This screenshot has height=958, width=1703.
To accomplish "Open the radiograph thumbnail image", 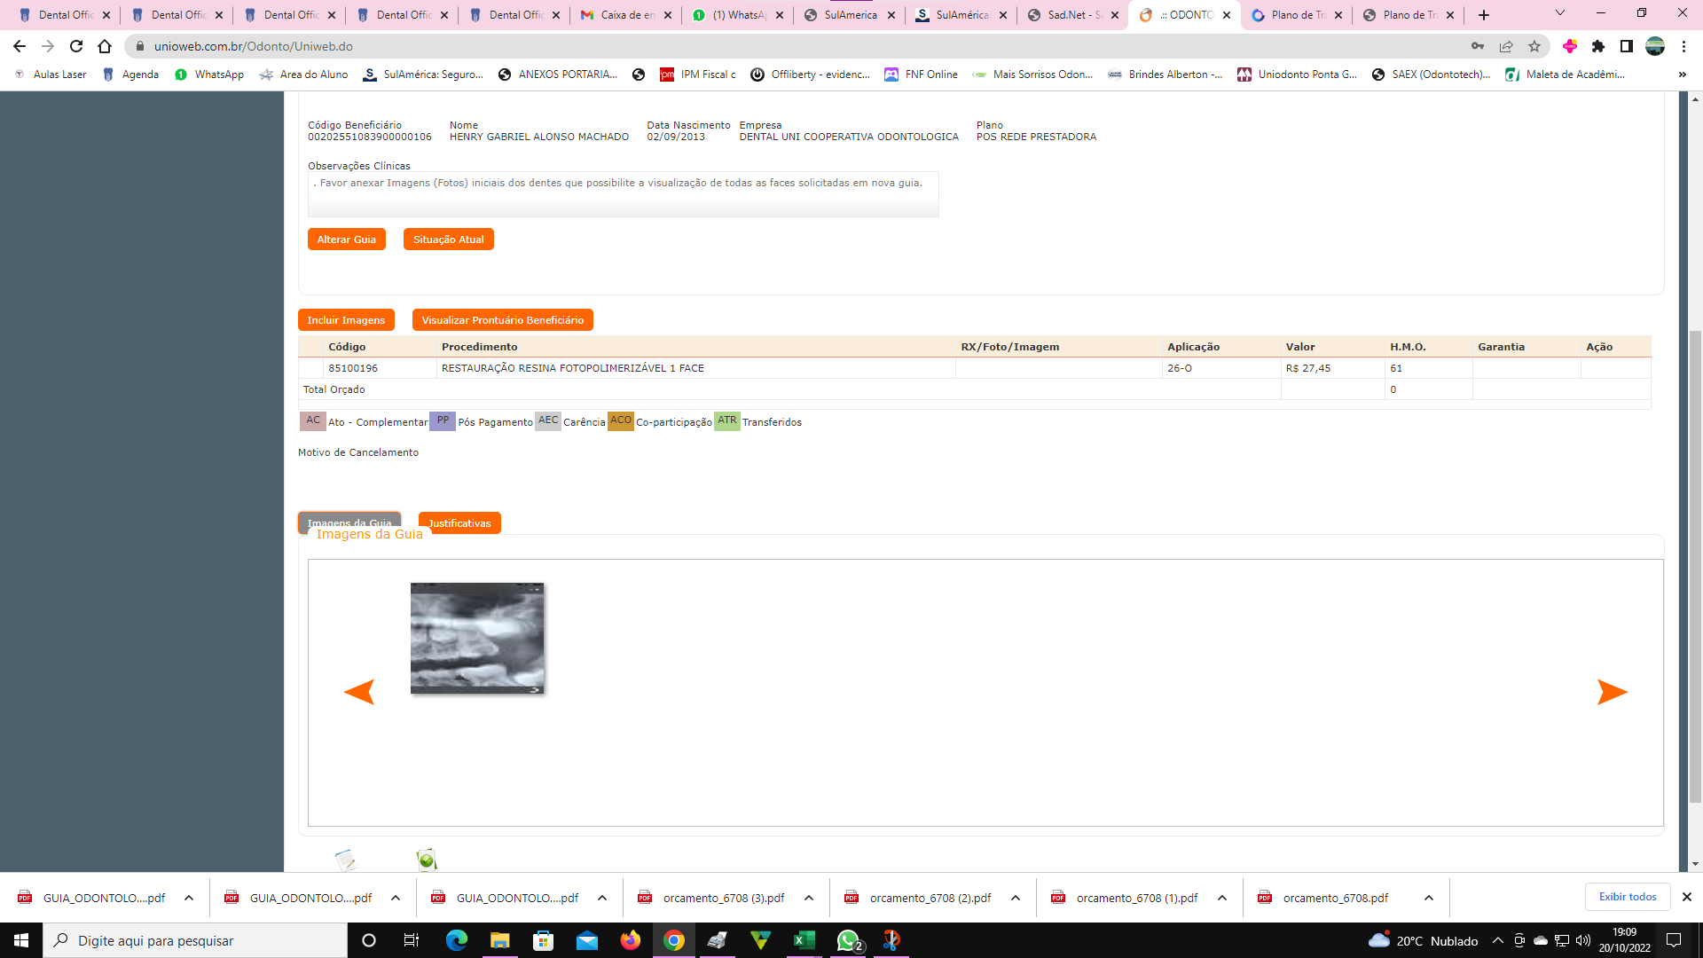I will tap(477, 638).
